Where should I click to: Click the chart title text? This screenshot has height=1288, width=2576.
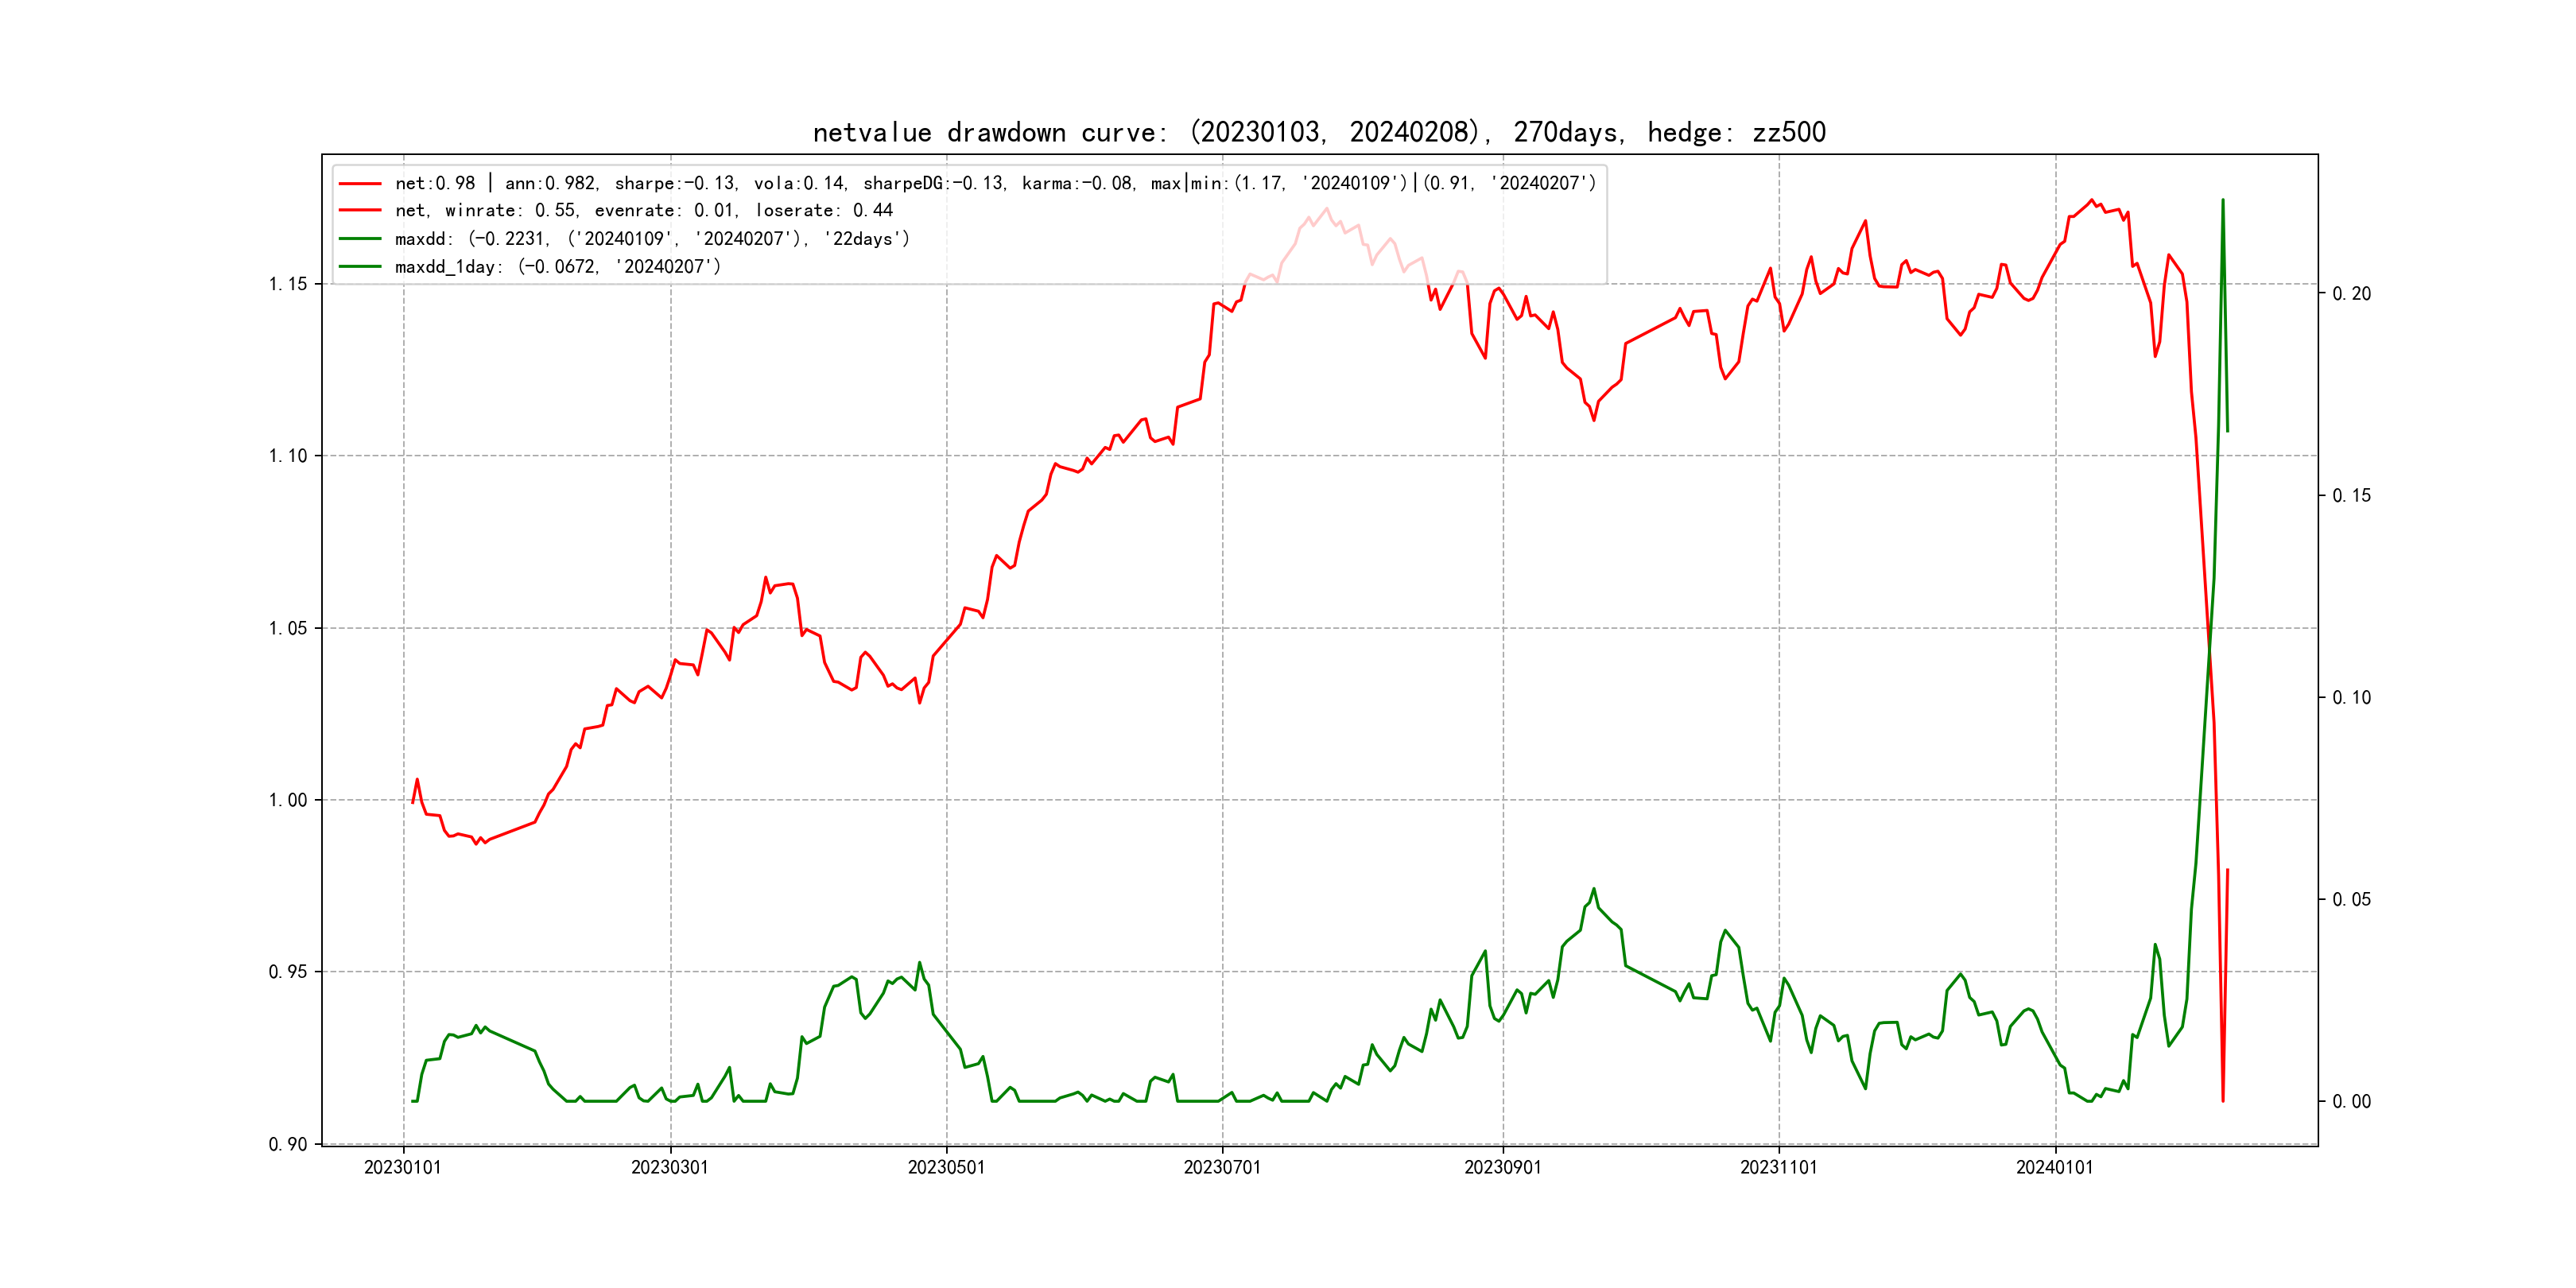[x=1319, y=132]
